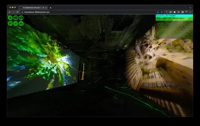Click the artwork description paragraph text
This screenshot has width=200, height=126.
coord(175,29)
